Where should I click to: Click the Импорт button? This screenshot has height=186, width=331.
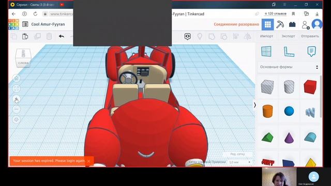(267, 36)
